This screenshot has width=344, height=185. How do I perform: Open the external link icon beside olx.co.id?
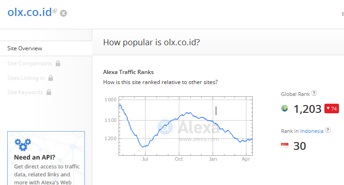(55, 11)
